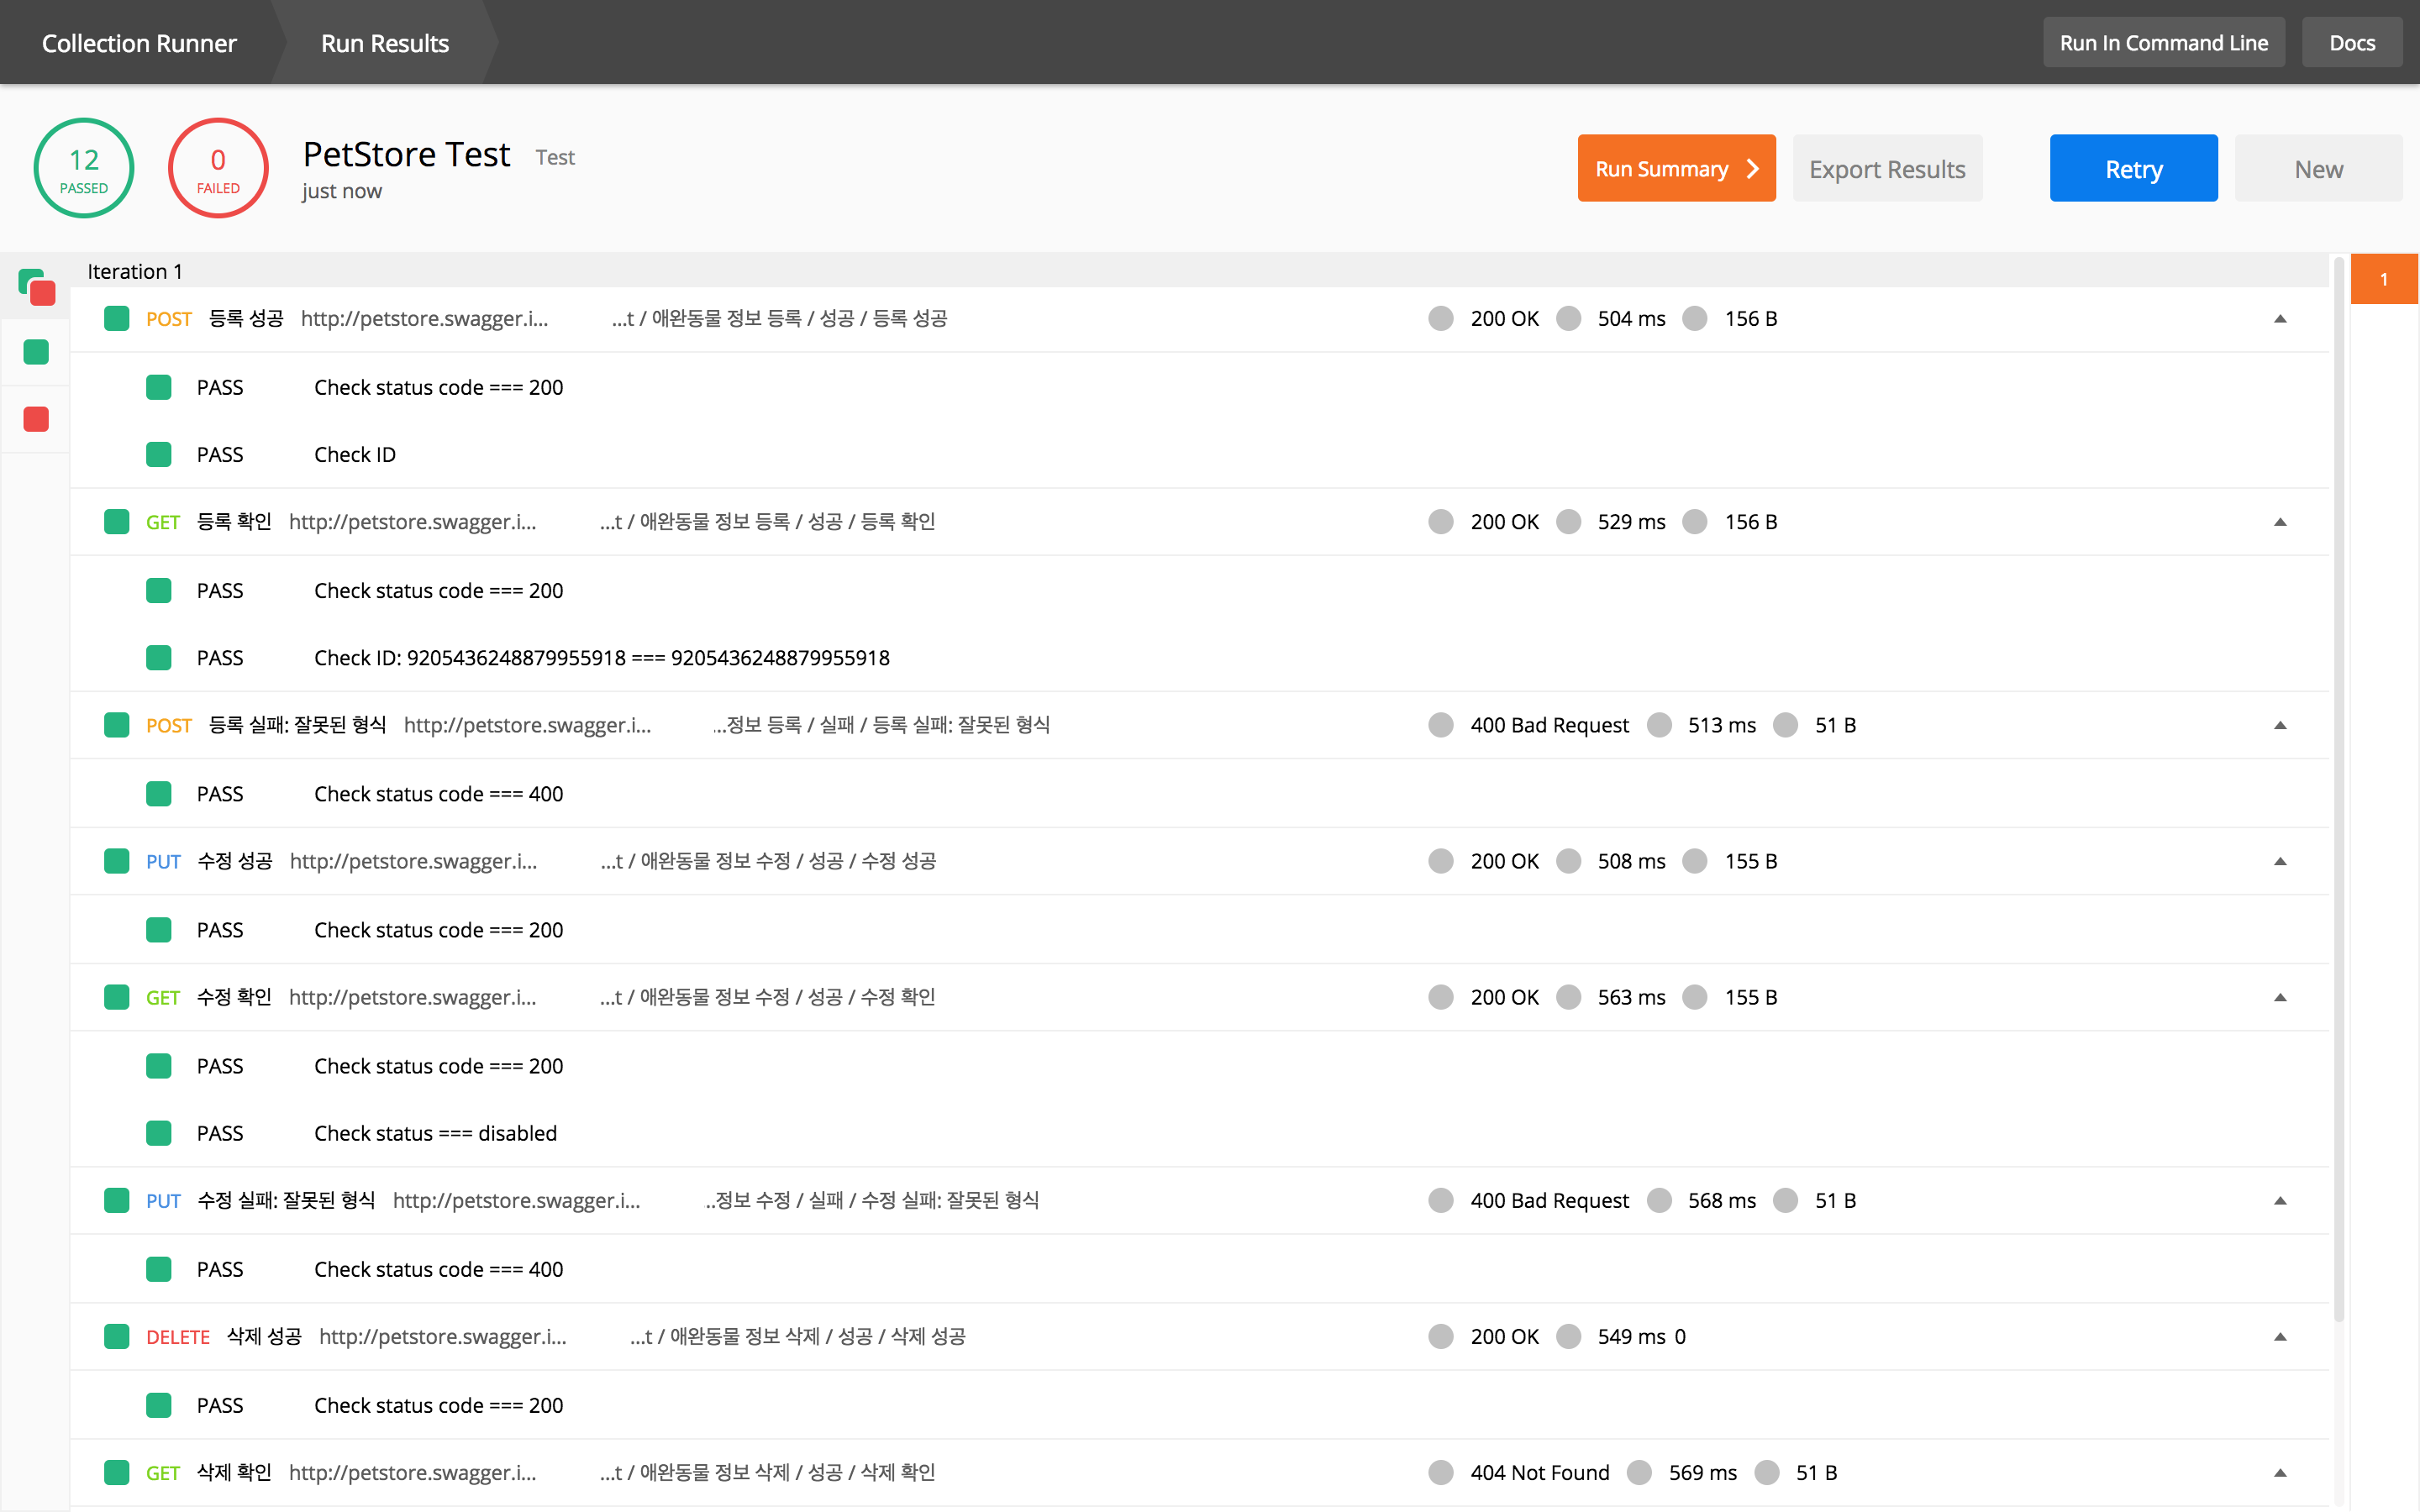The image size is (2420, 1512).
Task: Click the Export Results button
Action: tap(1889, 167)
